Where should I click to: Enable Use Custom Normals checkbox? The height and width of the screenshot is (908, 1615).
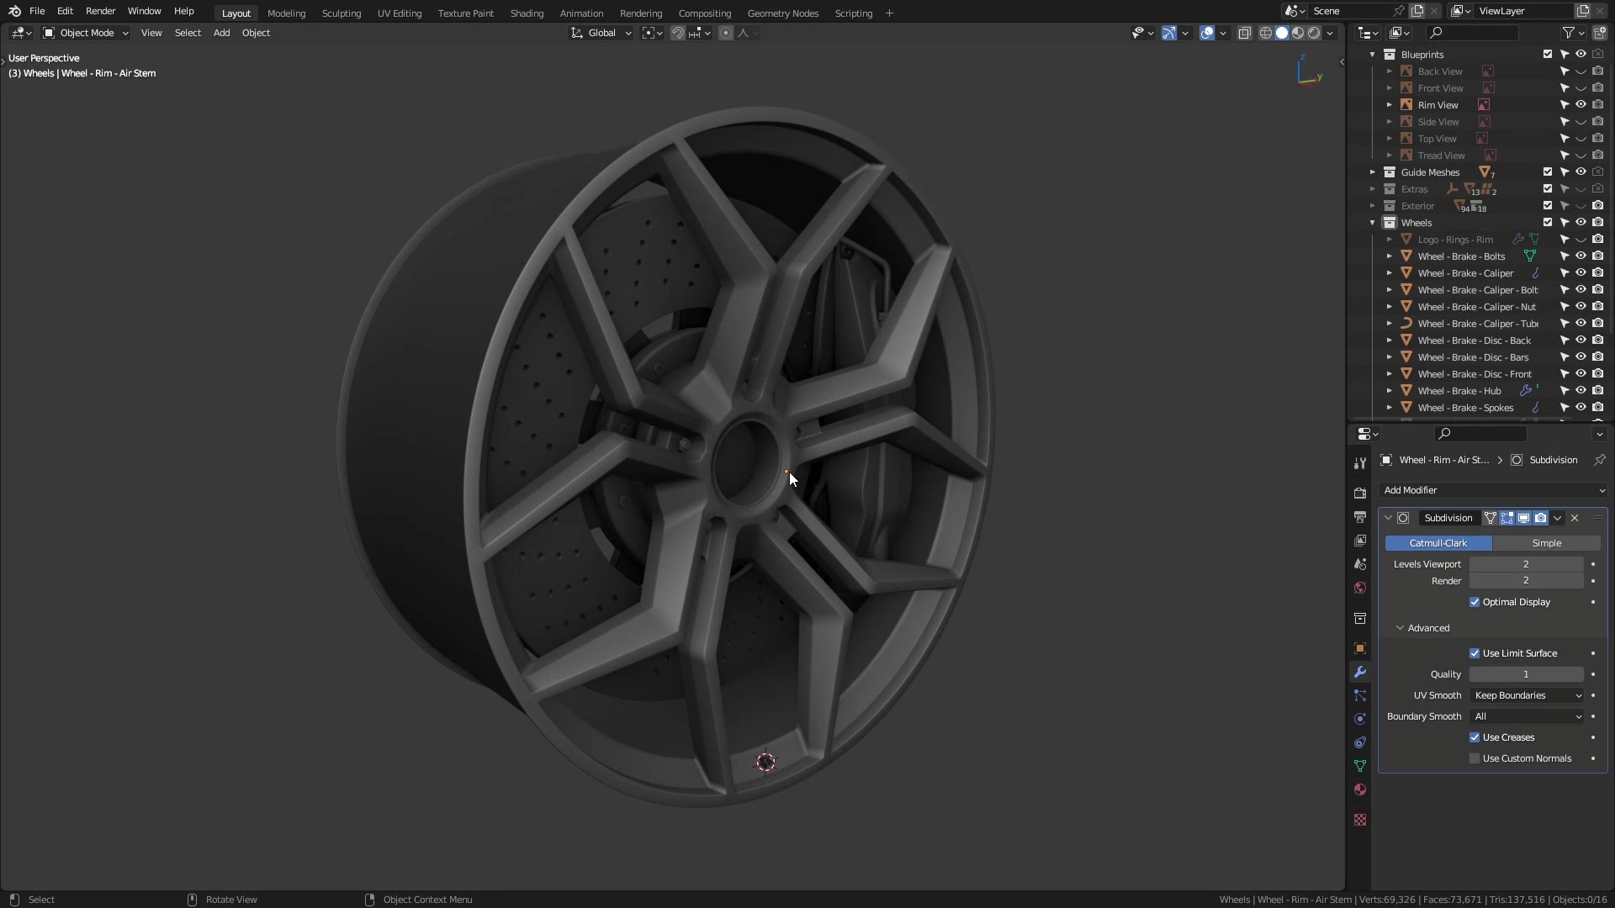click(x=1475, y=758)
